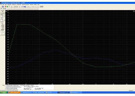The height and width of the screenshot is (96, 135).
Task: Click the green memory icon in second toolbar row
Action: (x=4, y=9)
